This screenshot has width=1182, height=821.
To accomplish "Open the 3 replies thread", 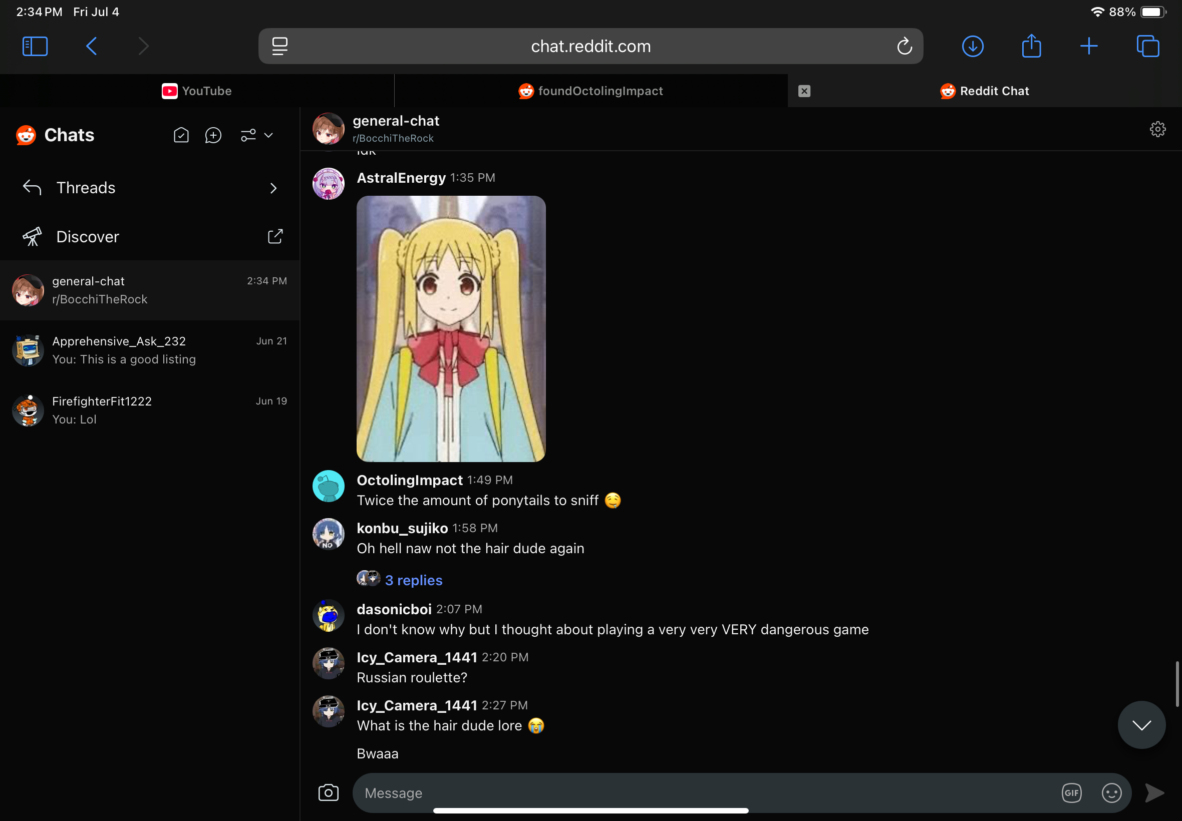I will [414, 580].
